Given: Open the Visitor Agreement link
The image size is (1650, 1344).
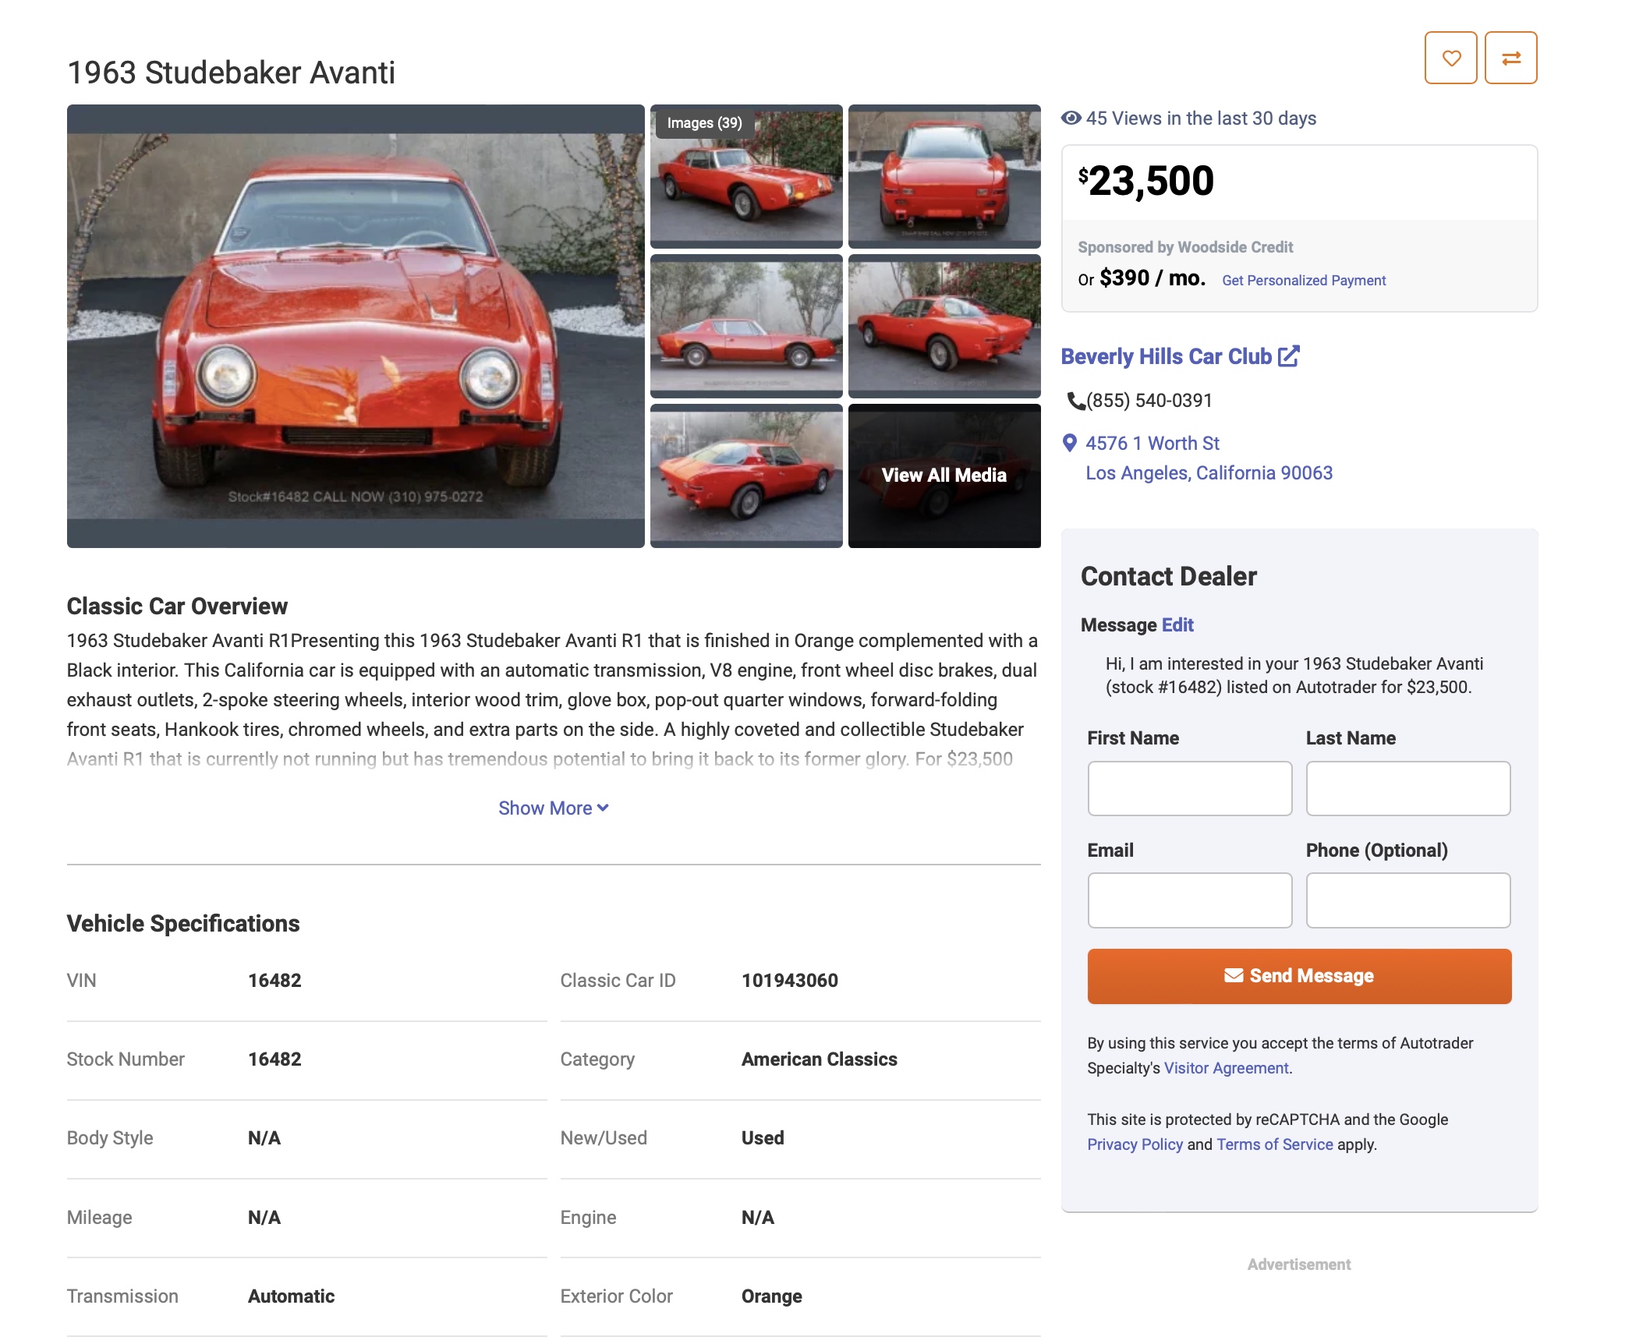Looking at the screenshot, I should pos(1226,1068).
